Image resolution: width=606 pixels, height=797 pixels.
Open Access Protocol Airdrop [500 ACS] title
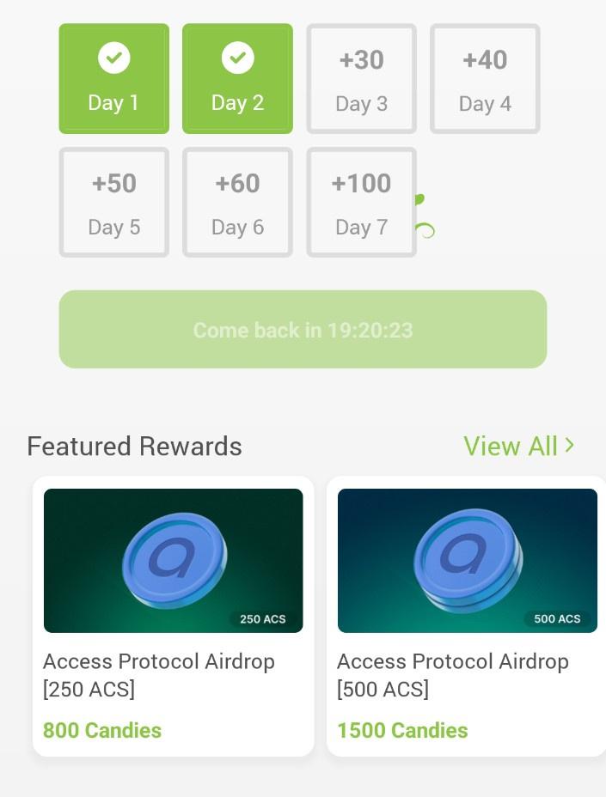[453, 675]
